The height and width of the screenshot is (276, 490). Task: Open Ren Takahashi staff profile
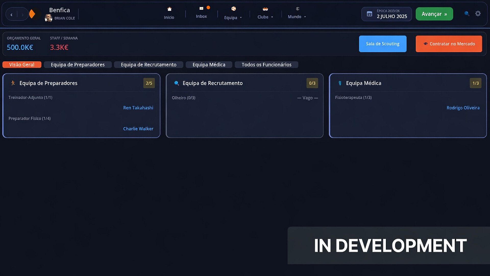pyautogui.click(x=138, y=108)
